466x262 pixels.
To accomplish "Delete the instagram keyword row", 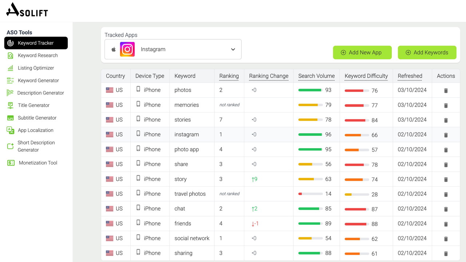I will tap(446, 135).
